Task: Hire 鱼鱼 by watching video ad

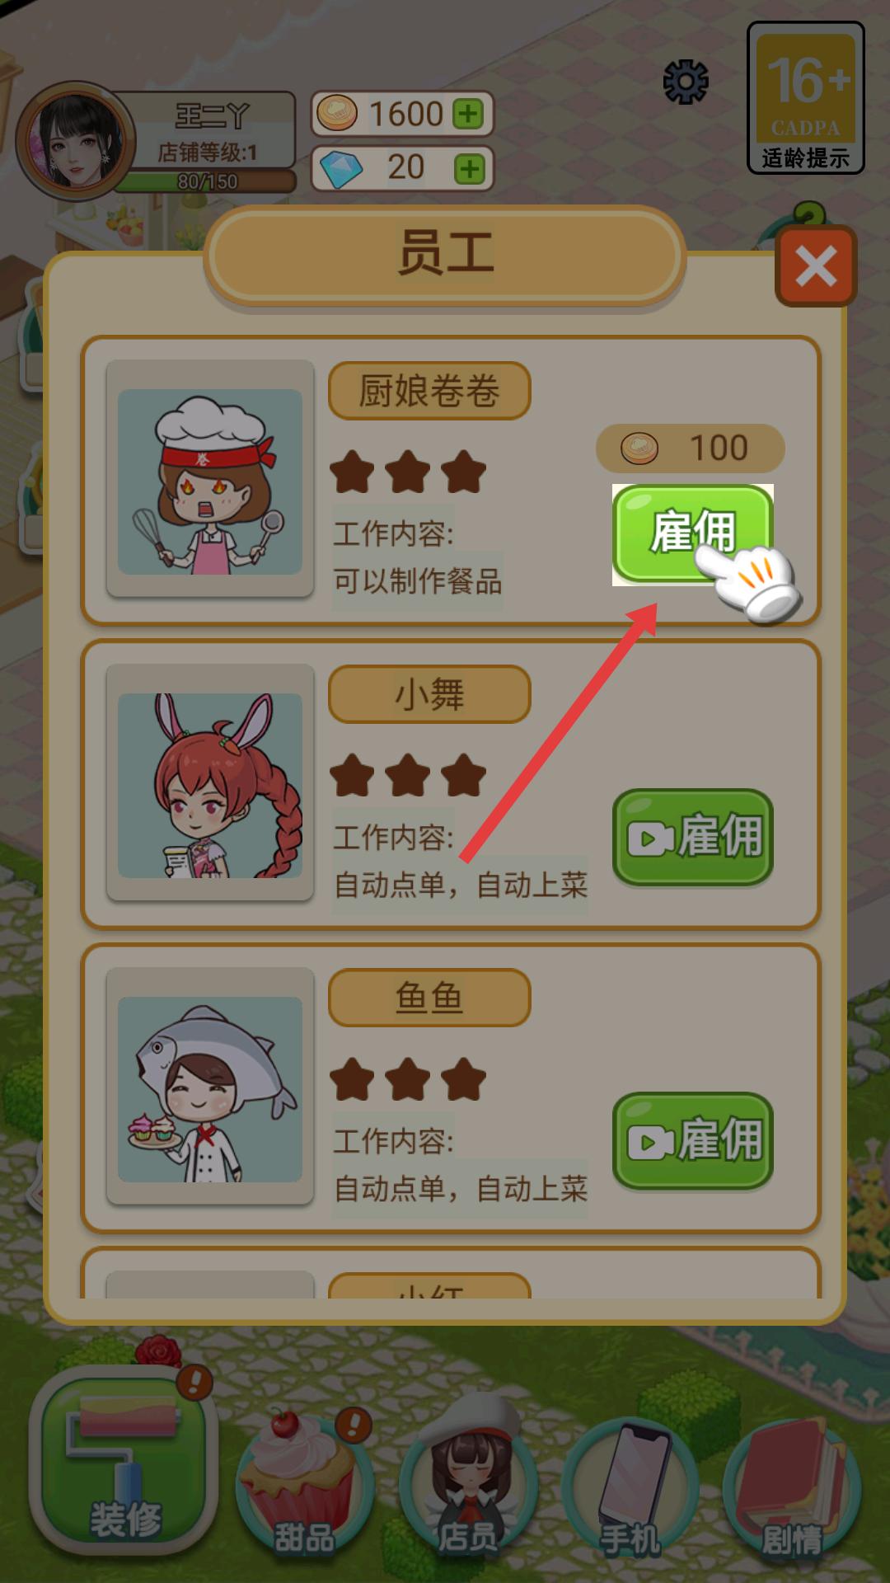Action: click(x=692, y=1141)
